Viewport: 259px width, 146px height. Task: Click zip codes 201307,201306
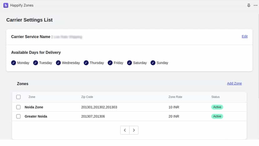(x=93, y=116)
